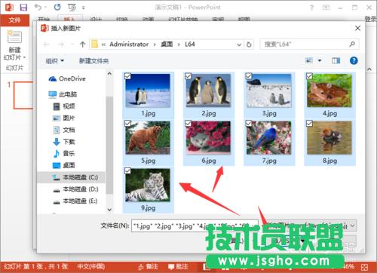Go up one folder level arrow

click(82, 44)
